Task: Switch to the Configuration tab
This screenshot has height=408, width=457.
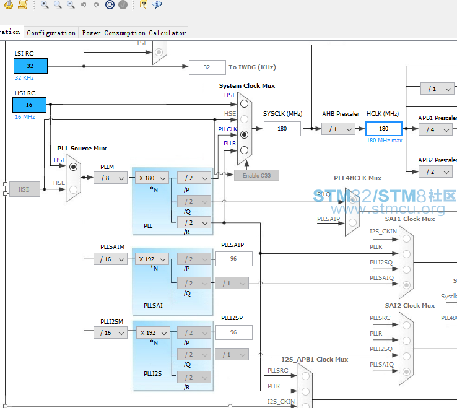Action: tap(51, 33)
